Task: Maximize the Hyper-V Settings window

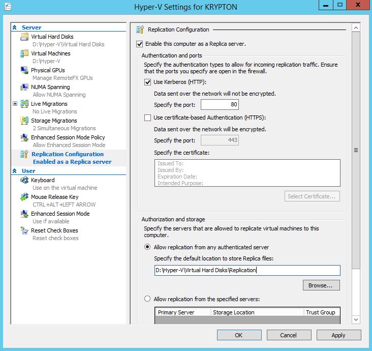Action: pos(340,5)
